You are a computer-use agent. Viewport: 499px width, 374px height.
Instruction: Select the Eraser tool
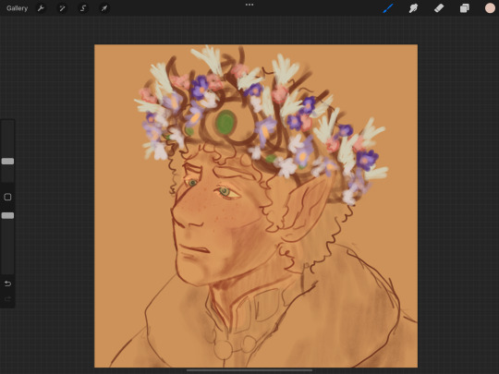(x=439, y=8)
